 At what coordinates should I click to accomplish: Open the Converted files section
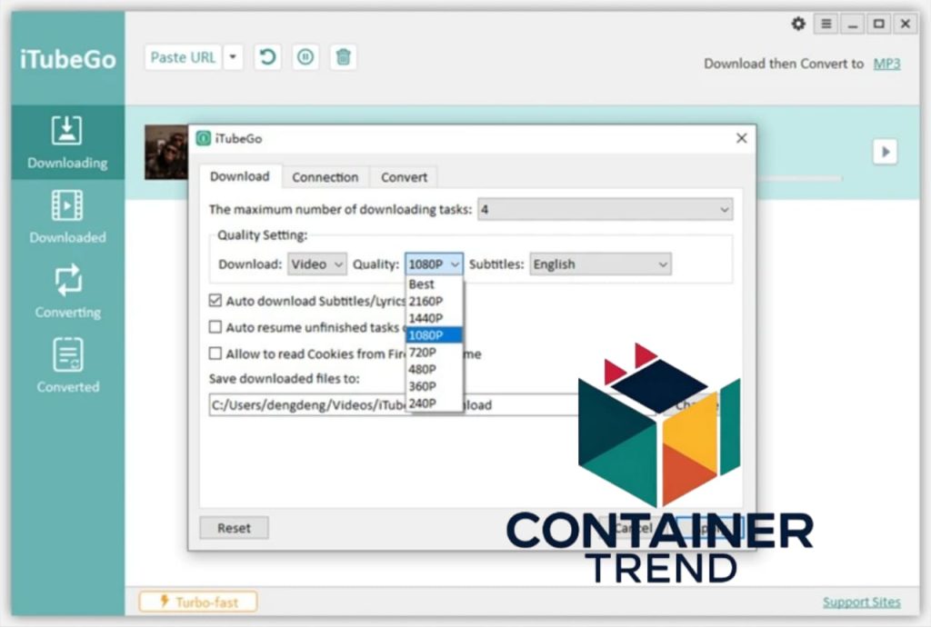coord(67,366)
